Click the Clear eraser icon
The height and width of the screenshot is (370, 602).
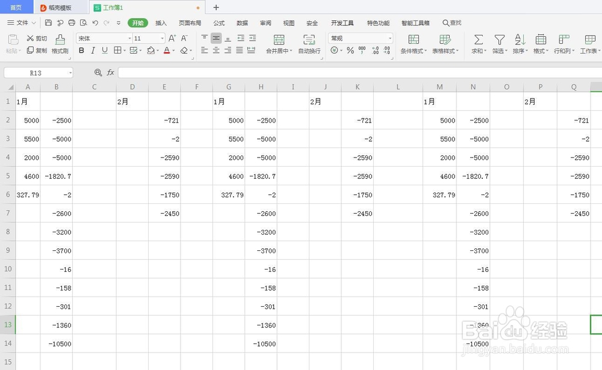[x=184, y=51]
